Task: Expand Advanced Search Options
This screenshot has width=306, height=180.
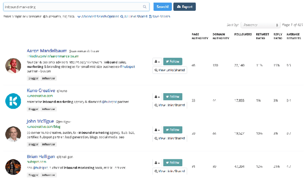Action: tap(98, 17)
